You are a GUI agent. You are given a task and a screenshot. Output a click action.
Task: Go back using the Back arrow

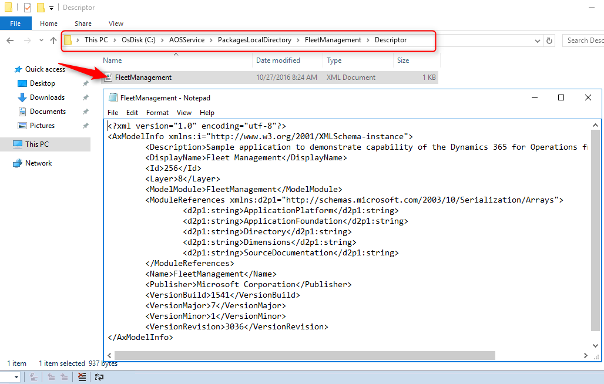[x=11, y=41]
